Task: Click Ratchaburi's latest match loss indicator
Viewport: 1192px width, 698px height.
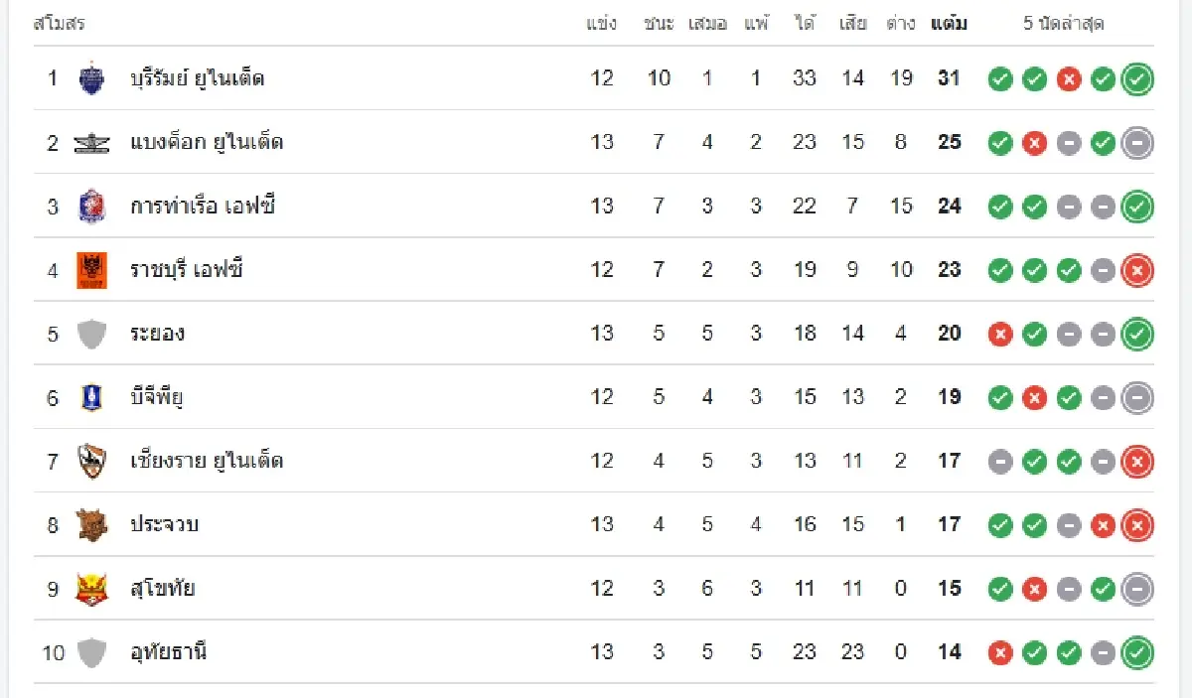Action: coord(1137,270)
